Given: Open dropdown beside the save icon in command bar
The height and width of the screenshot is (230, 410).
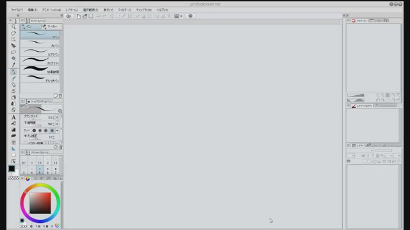Looking at the screenshot, I should (x=181, y=16).
